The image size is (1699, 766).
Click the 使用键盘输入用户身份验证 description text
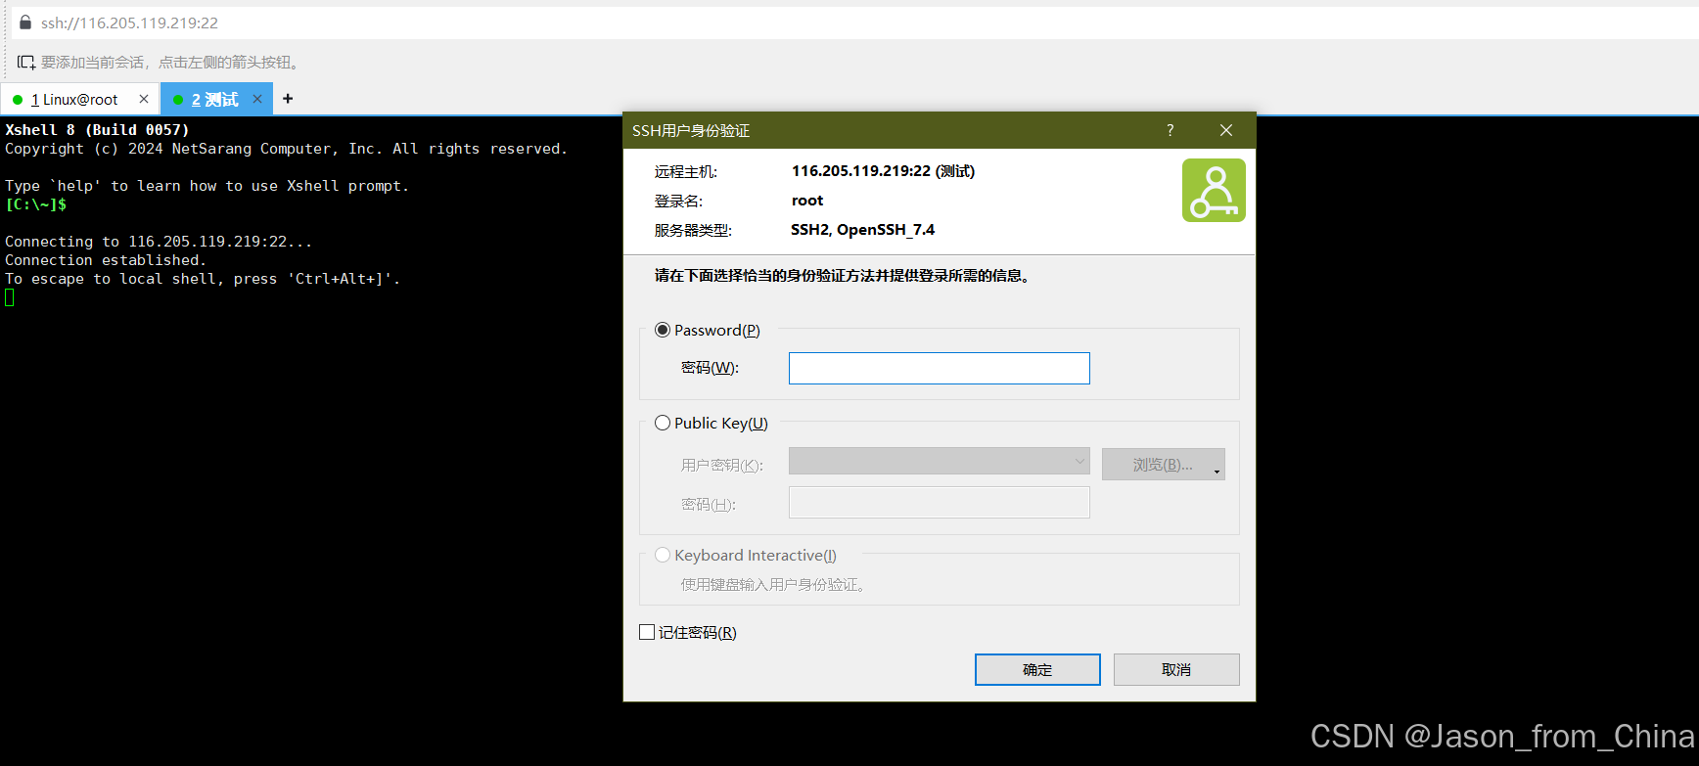[x=773, y=585]
